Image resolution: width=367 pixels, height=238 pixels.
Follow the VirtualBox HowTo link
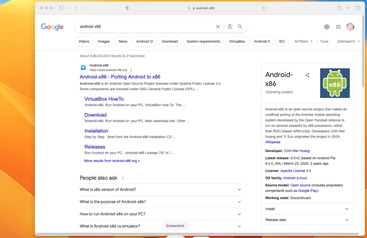tap(104, 99)
